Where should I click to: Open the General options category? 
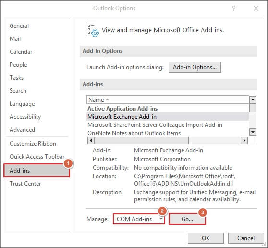(19, 26)
